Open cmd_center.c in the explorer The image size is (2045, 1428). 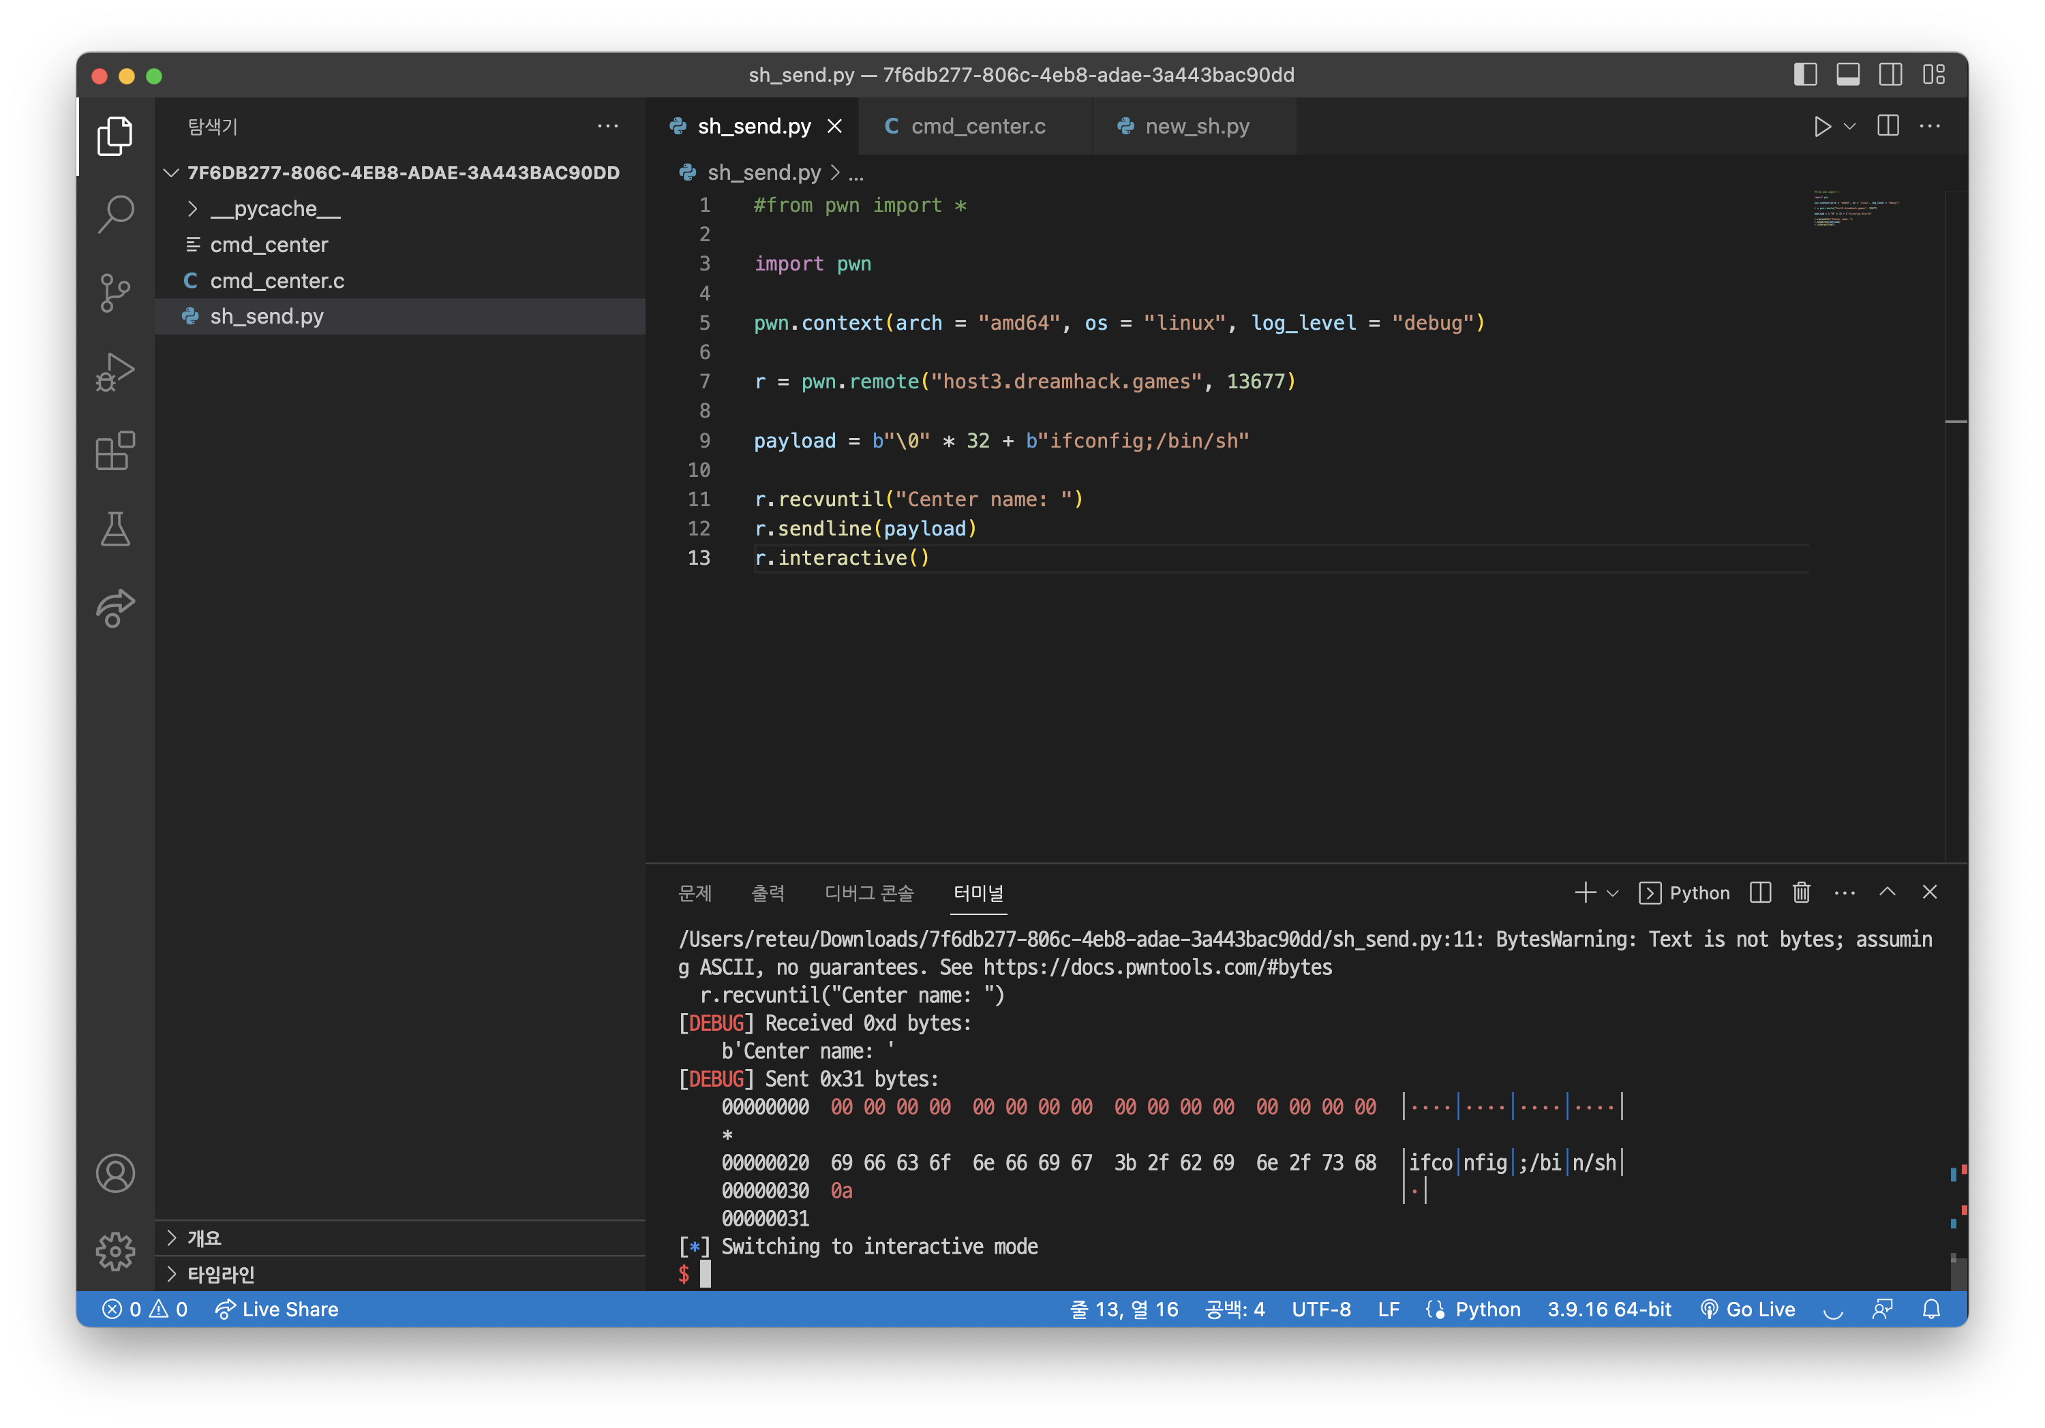tap(277, 281)
